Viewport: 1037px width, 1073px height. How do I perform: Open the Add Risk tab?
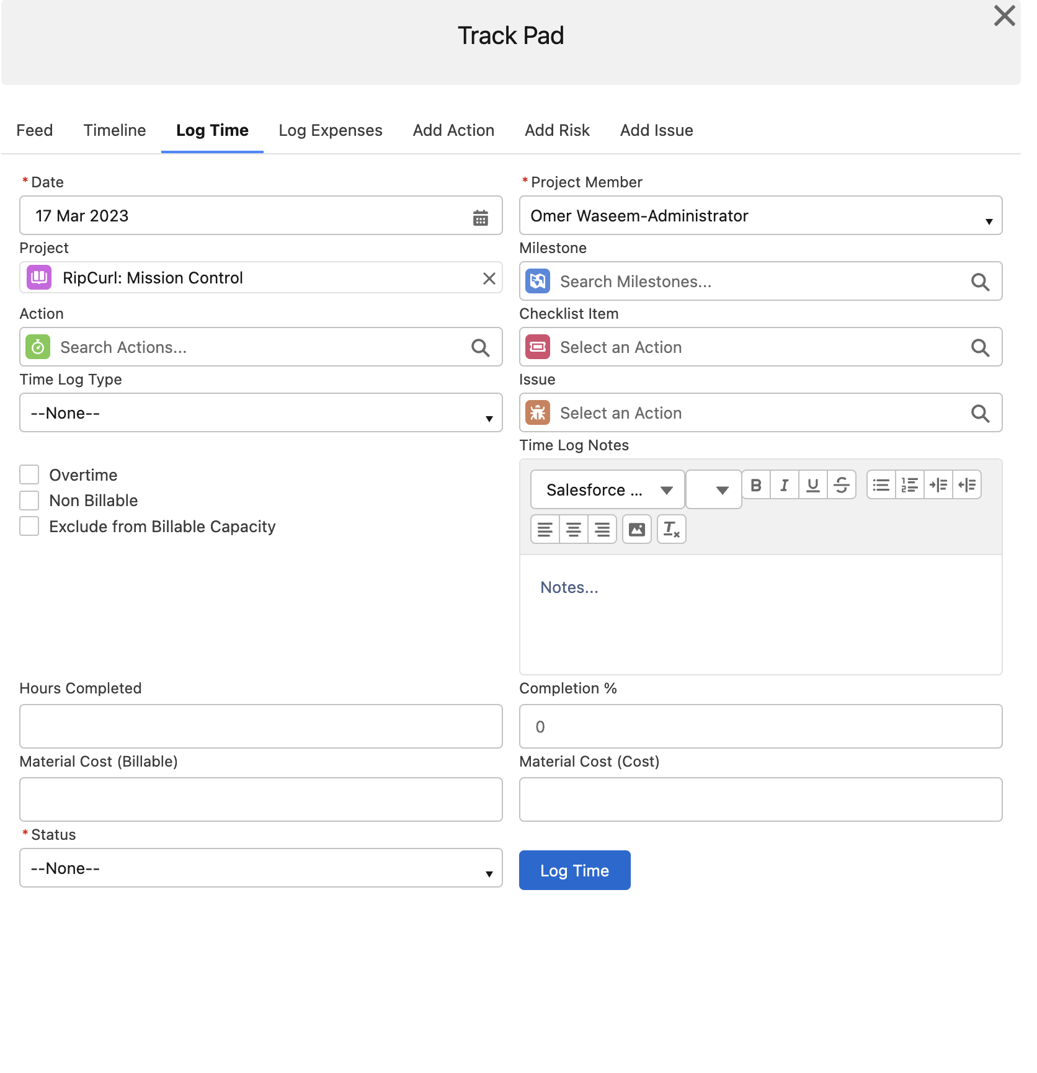click(x=557, y=131)
